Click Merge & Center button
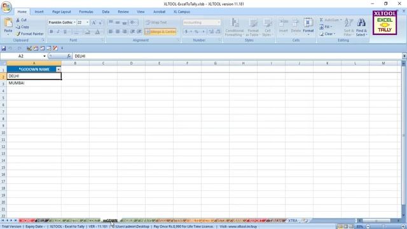 pos(161,32)
